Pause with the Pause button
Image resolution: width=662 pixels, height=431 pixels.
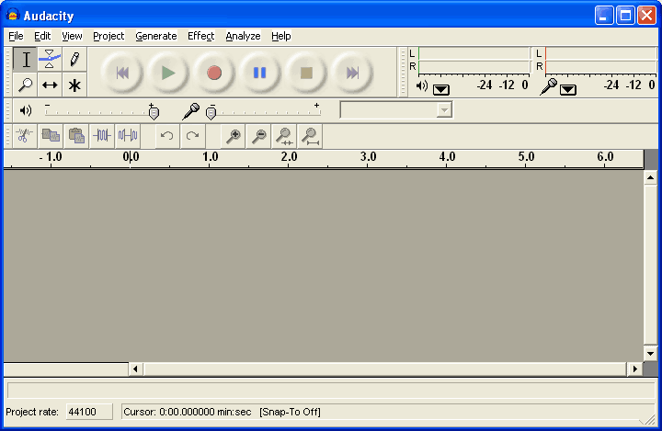260,73
